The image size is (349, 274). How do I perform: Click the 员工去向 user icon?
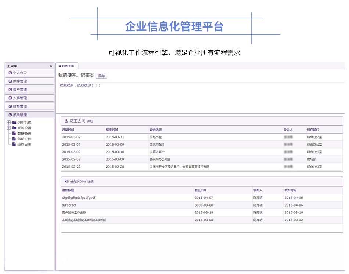coord(66,121)
